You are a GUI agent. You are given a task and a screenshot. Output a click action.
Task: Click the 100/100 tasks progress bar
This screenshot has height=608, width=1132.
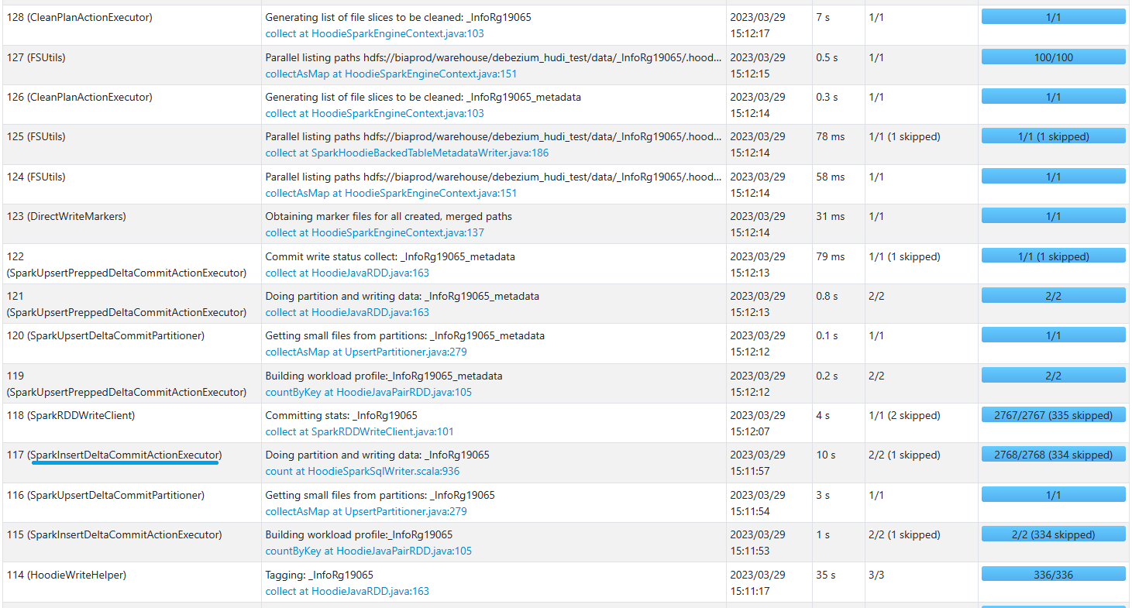1054,57
